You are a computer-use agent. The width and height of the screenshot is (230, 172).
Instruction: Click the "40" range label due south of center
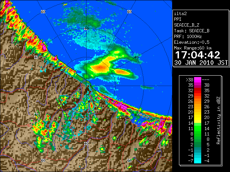pyautogui.click(x=86, y=143)
